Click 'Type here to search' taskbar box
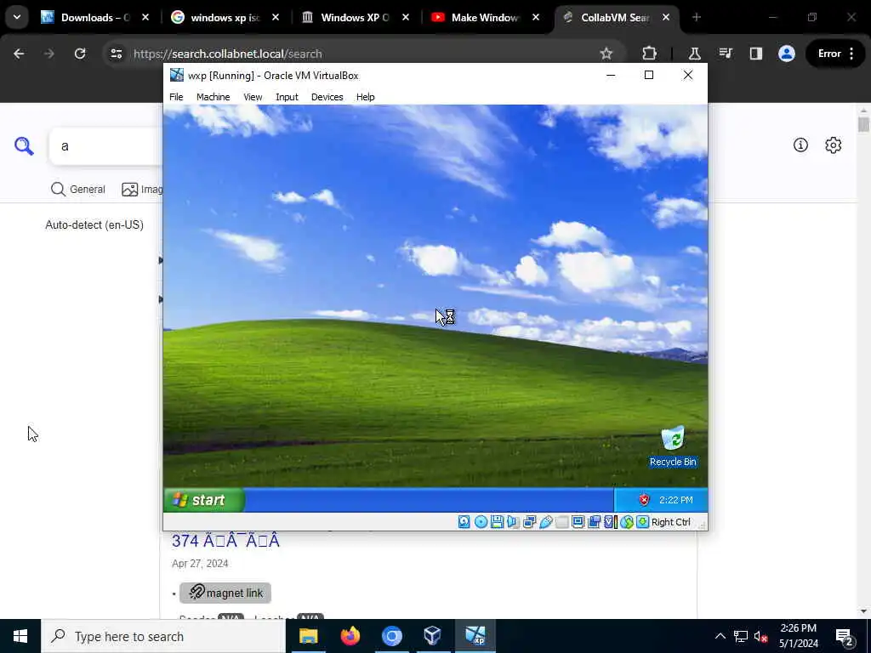871x653 pixels. (x=163, y=636)
